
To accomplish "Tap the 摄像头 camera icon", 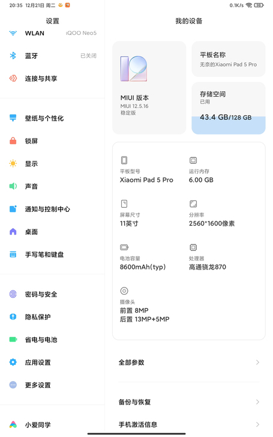I will [x=124, y=291].
